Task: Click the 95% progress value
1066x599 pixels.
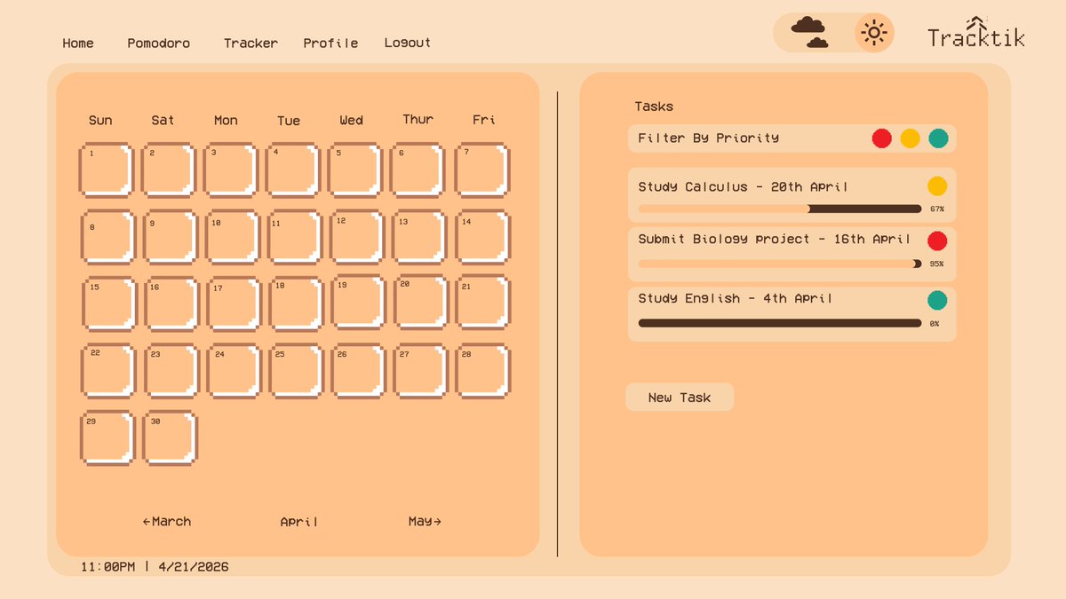Action: point(937,264)
